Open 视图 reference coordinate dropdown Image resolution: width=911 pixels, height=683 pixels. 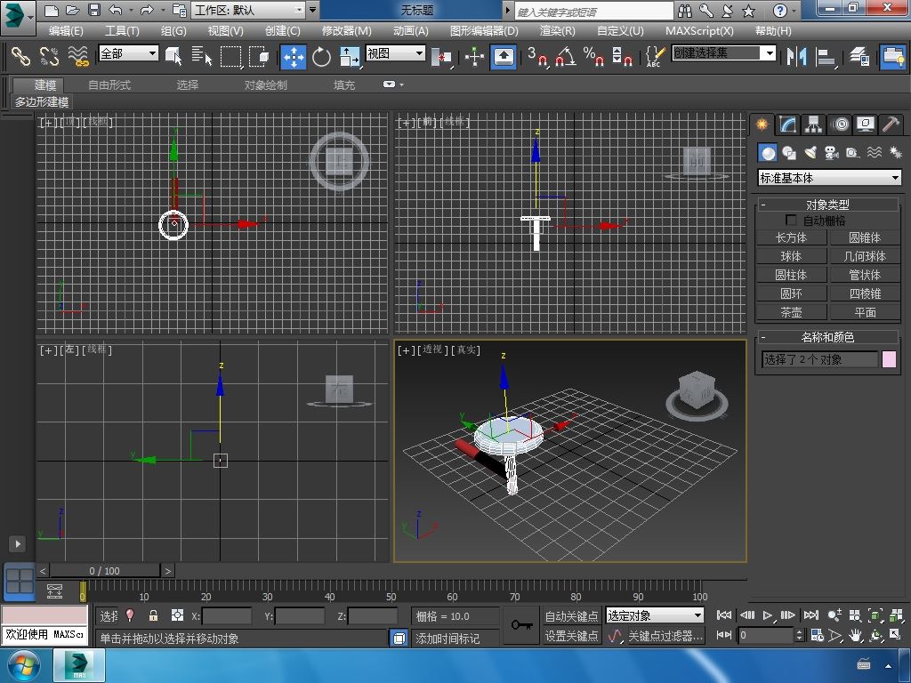click(x=395, y=53)
